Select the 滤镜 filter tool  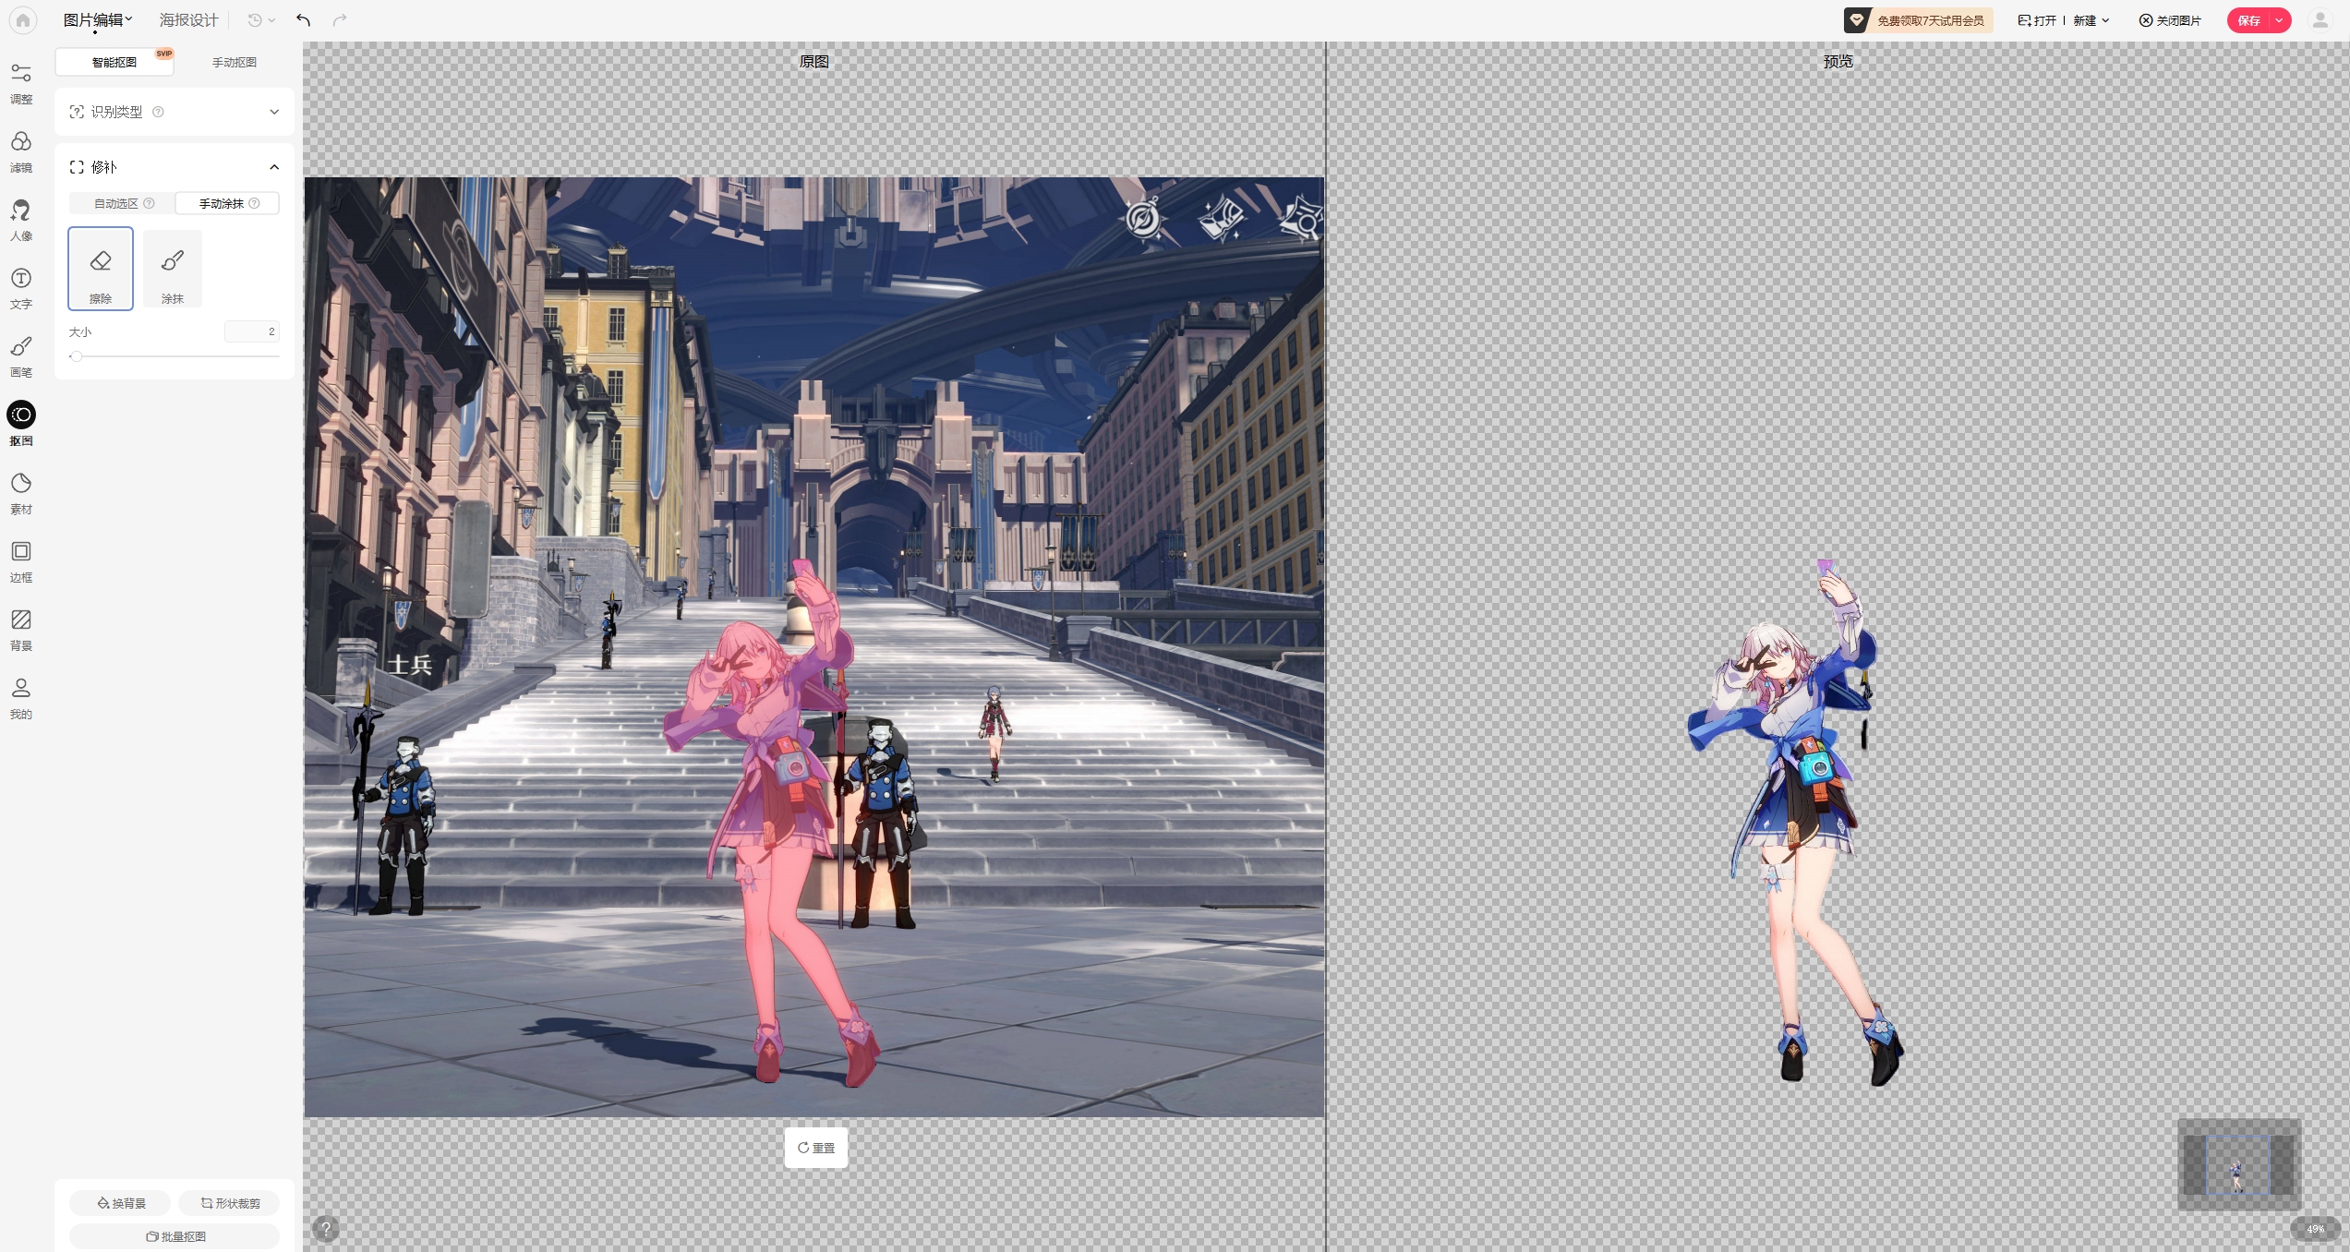click(21, 150)
